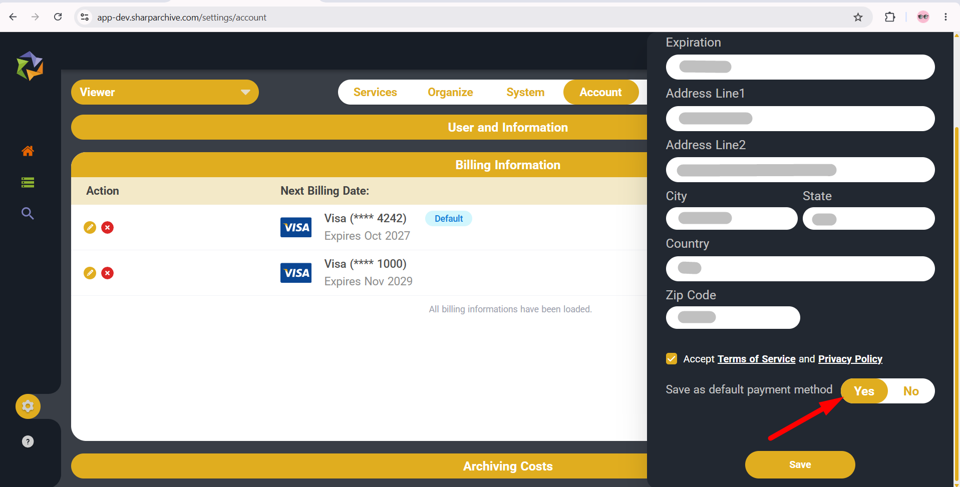This screenshot has width=960, height=487.
Task: Edit the Visa 1000 card
Action: click(90, 273)
